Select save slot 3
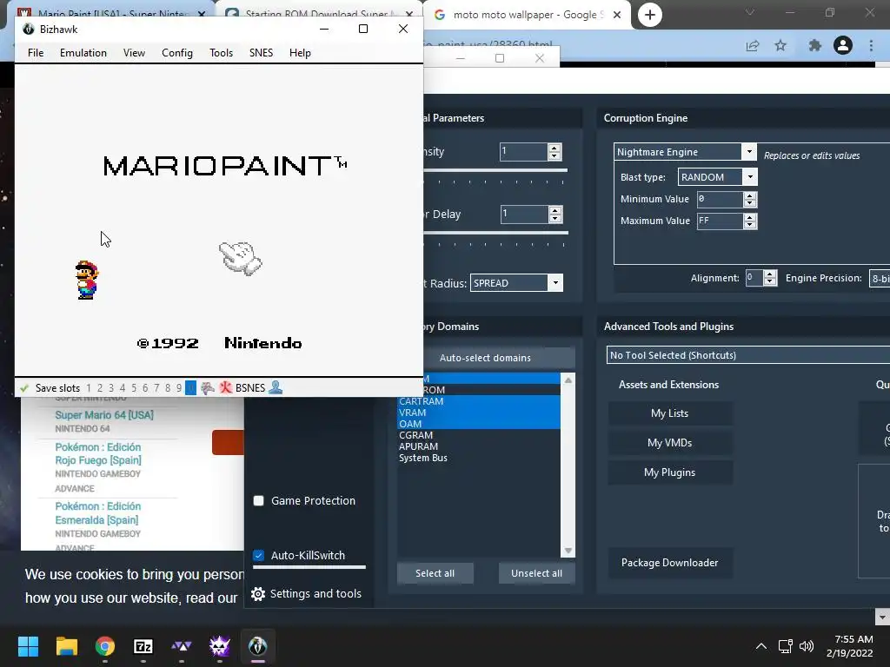The width and height of the screenshot is (890, 667). pyautogui.click(x=111, y=388)
